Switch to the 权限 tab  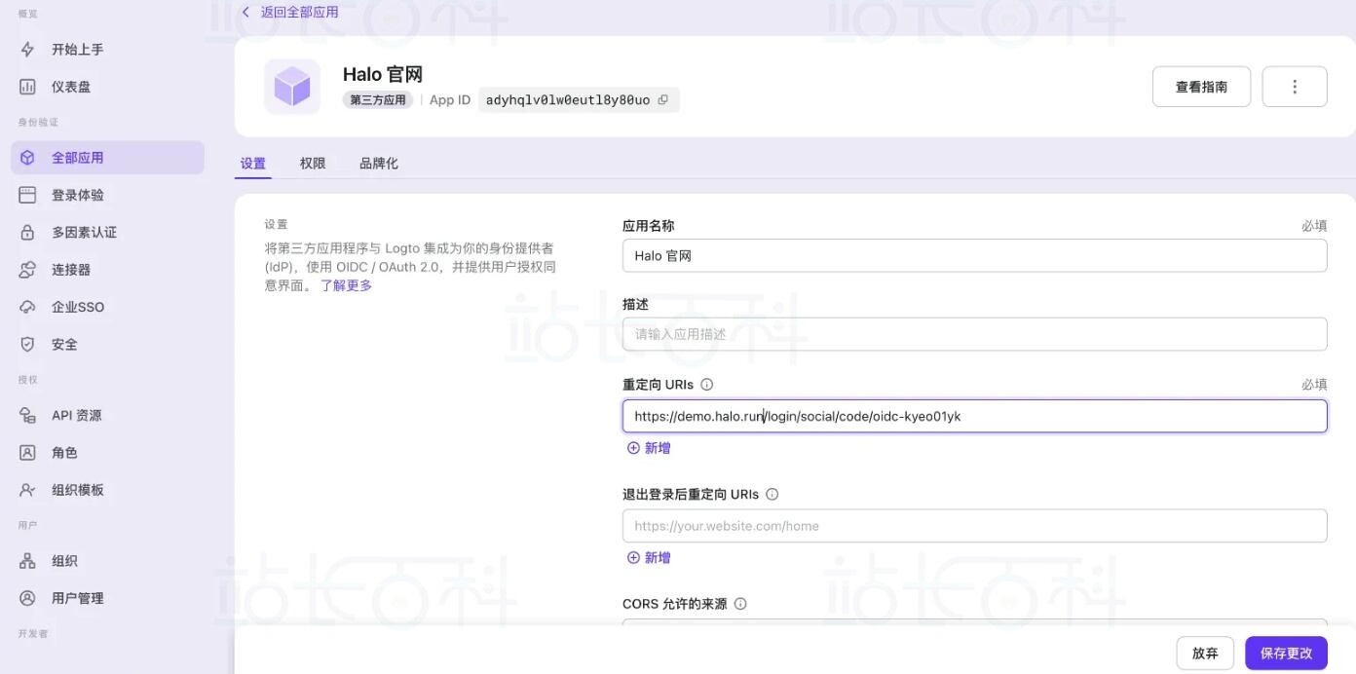pos(313,164)
